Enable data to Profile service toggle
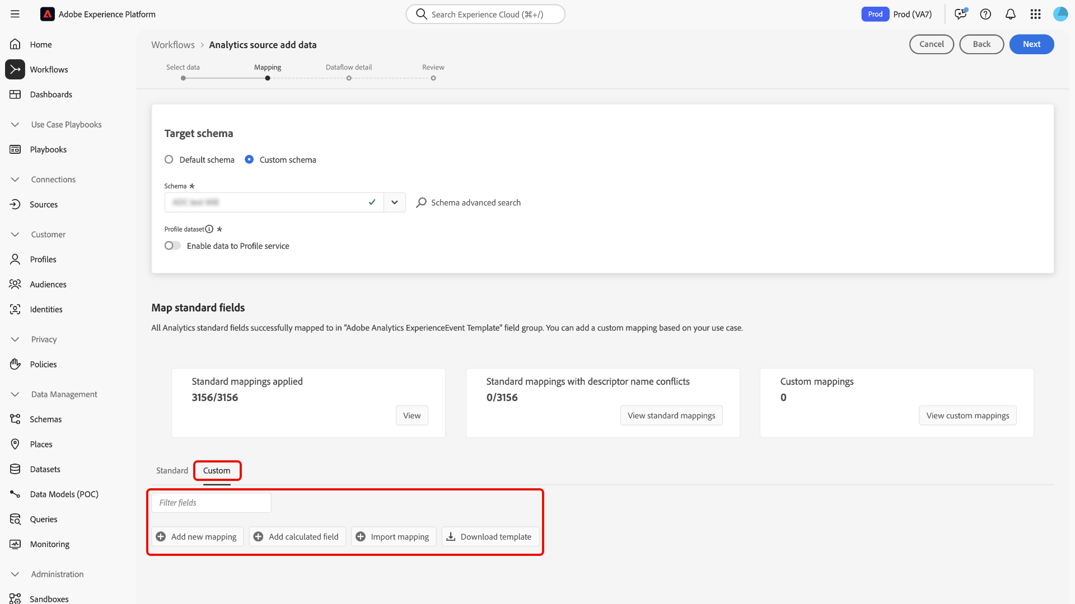The width and height of the screenshot is (1075, 604). tap(172, 246)
